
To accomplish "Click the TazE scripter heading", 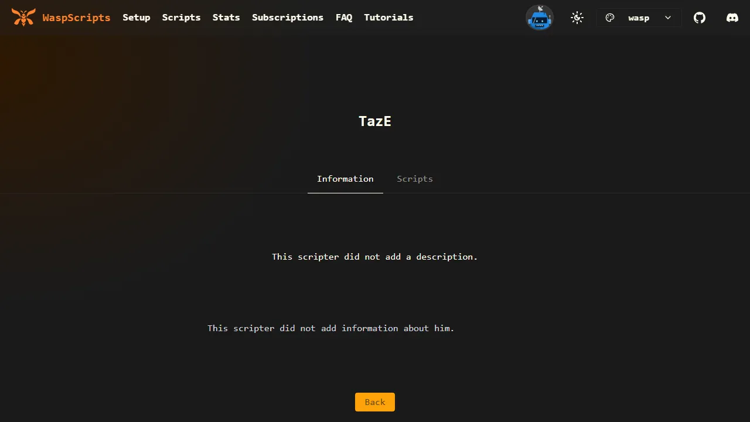I will tap(374, 121).
